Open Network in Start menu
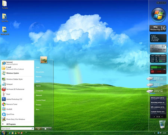168x135 pixels. pos(39,95)
